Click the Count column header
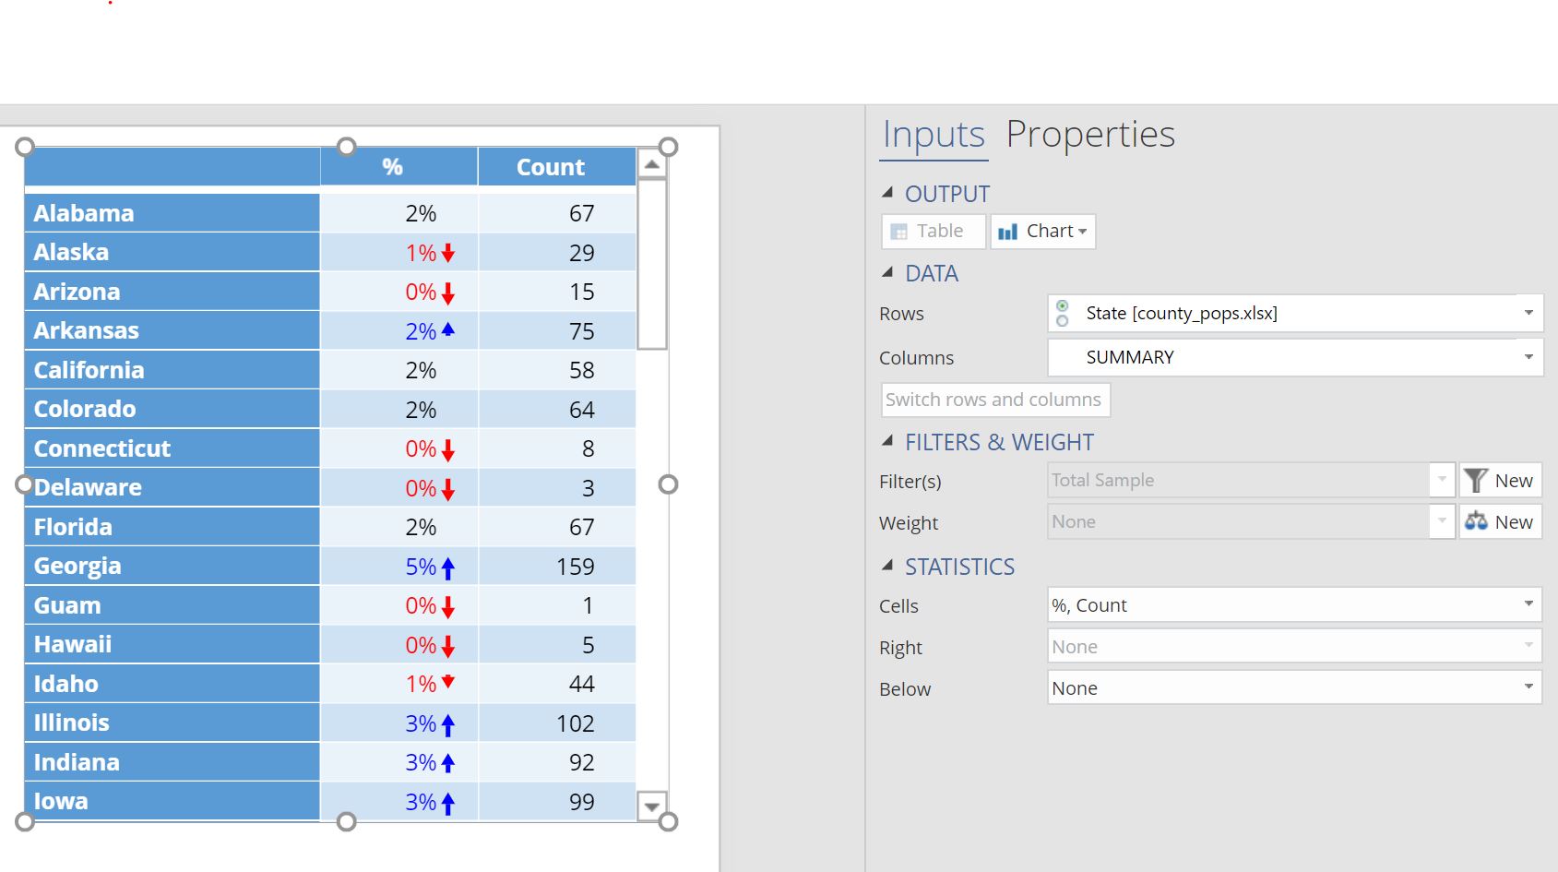This screenshot has width=1558, height=872. tap(551, 167)
